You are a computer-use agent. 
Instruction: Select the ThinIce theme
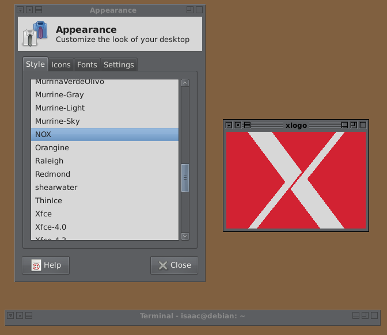point(105,200)
